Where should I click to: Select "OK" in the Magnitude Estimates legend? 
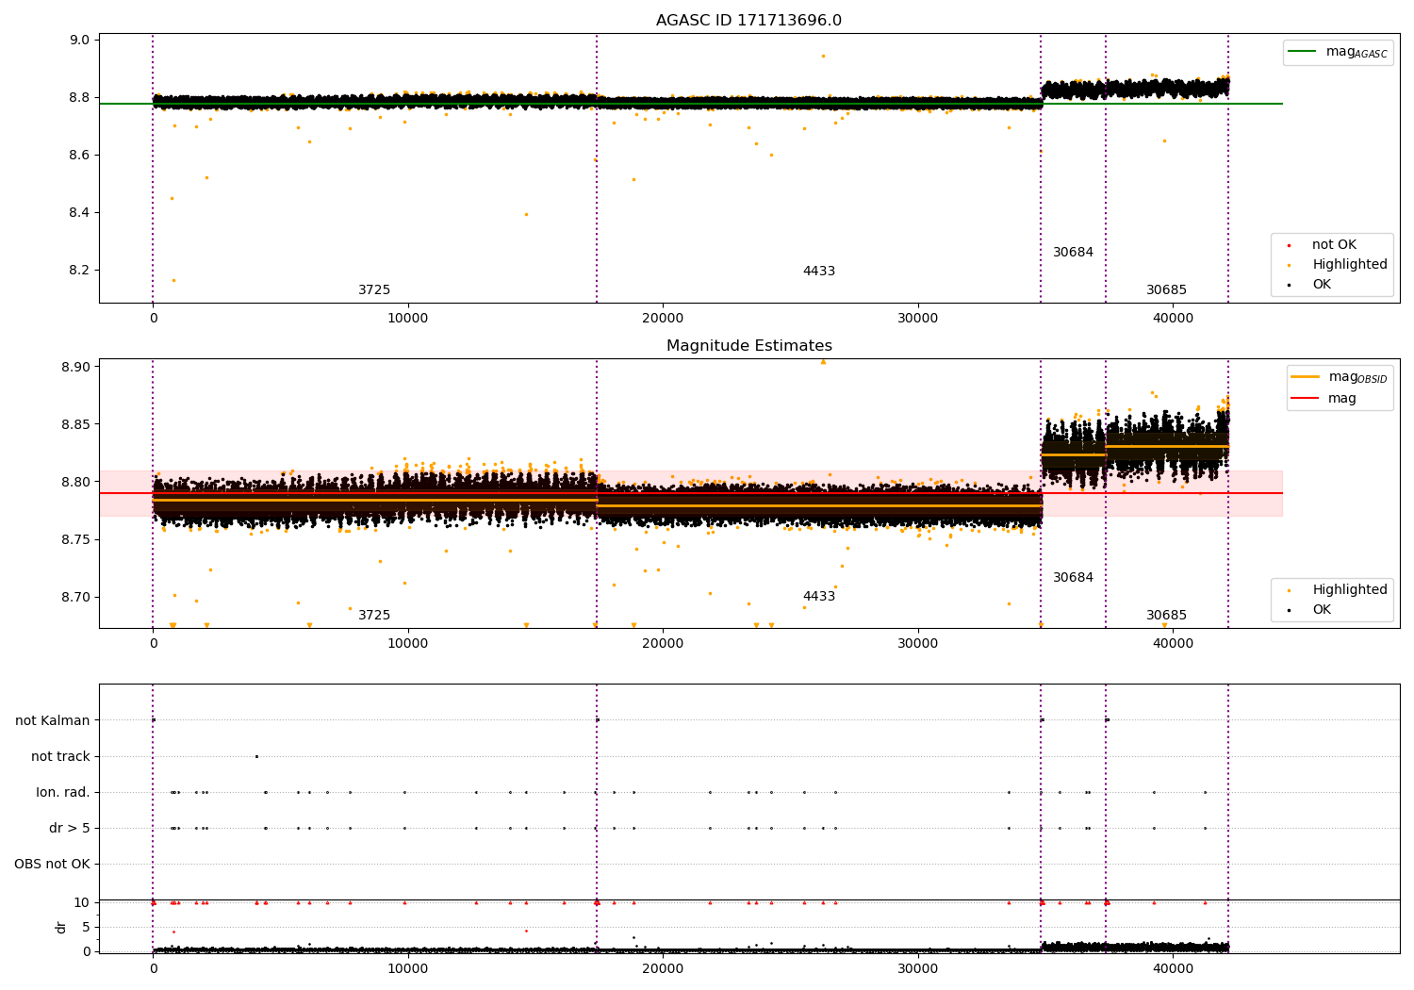[x=1322, y=610]
